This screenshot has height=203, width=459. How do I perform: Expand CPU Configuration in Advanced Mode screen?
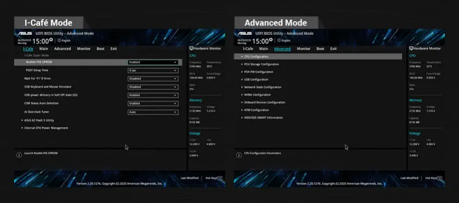(318, 57)
